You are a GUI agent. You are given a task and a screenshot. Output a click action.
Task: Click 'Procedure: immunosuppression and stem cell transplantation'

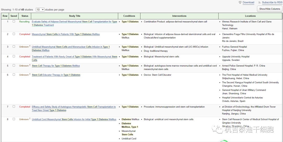pyautogui.click(x=174, y=107)
